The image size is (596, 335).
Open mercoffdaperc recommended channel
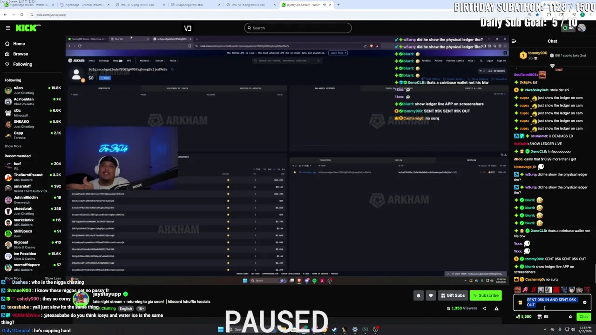[33, 267]
